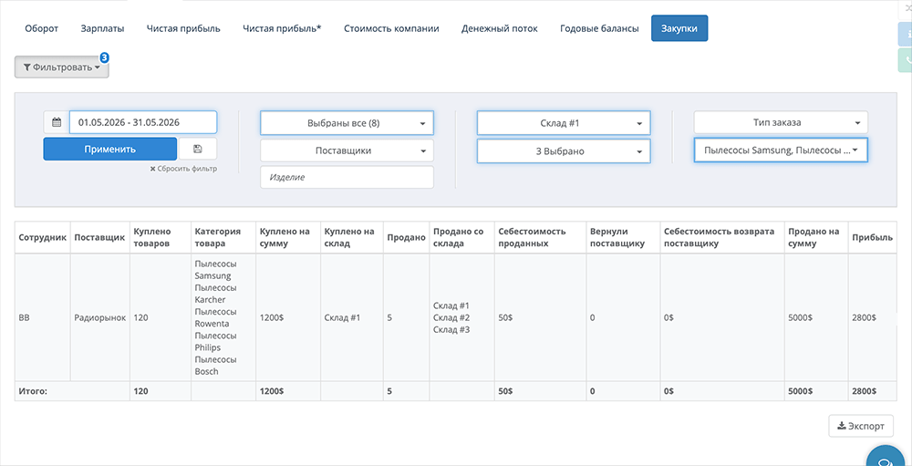Click Сбросить фильтр link
Viewport: 912px width, 466px height.
click(184, 169)
